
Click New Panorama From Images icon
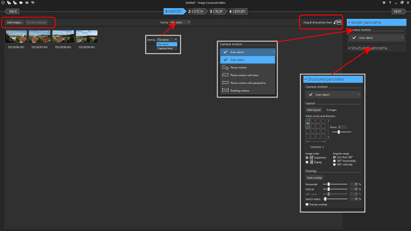(9, 3)
